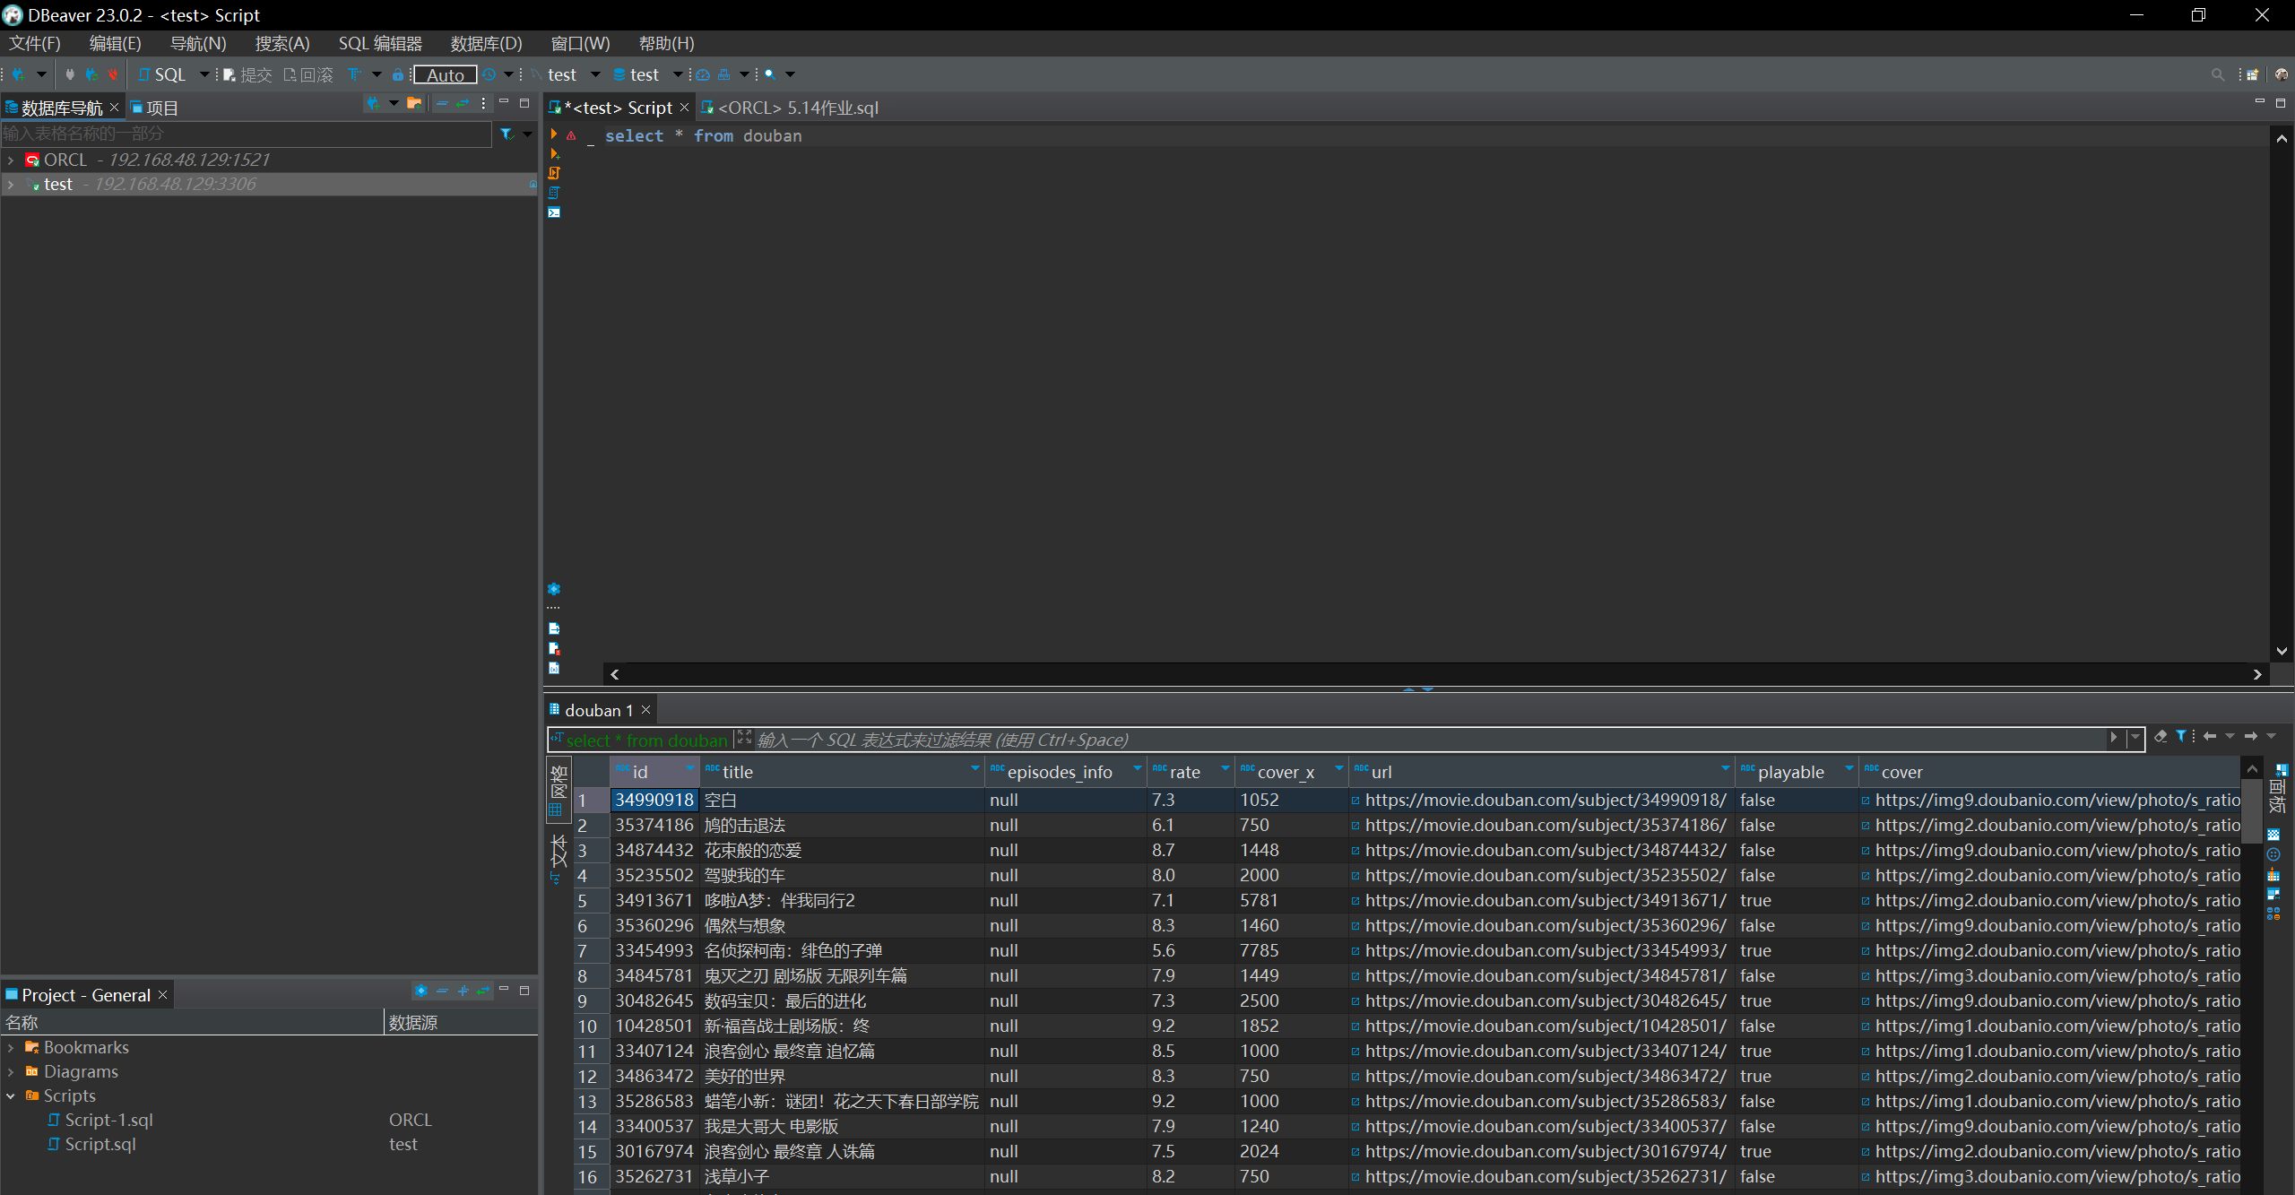
Task: Click the connect plug icon in toolbar
Action: coord(70,74)
